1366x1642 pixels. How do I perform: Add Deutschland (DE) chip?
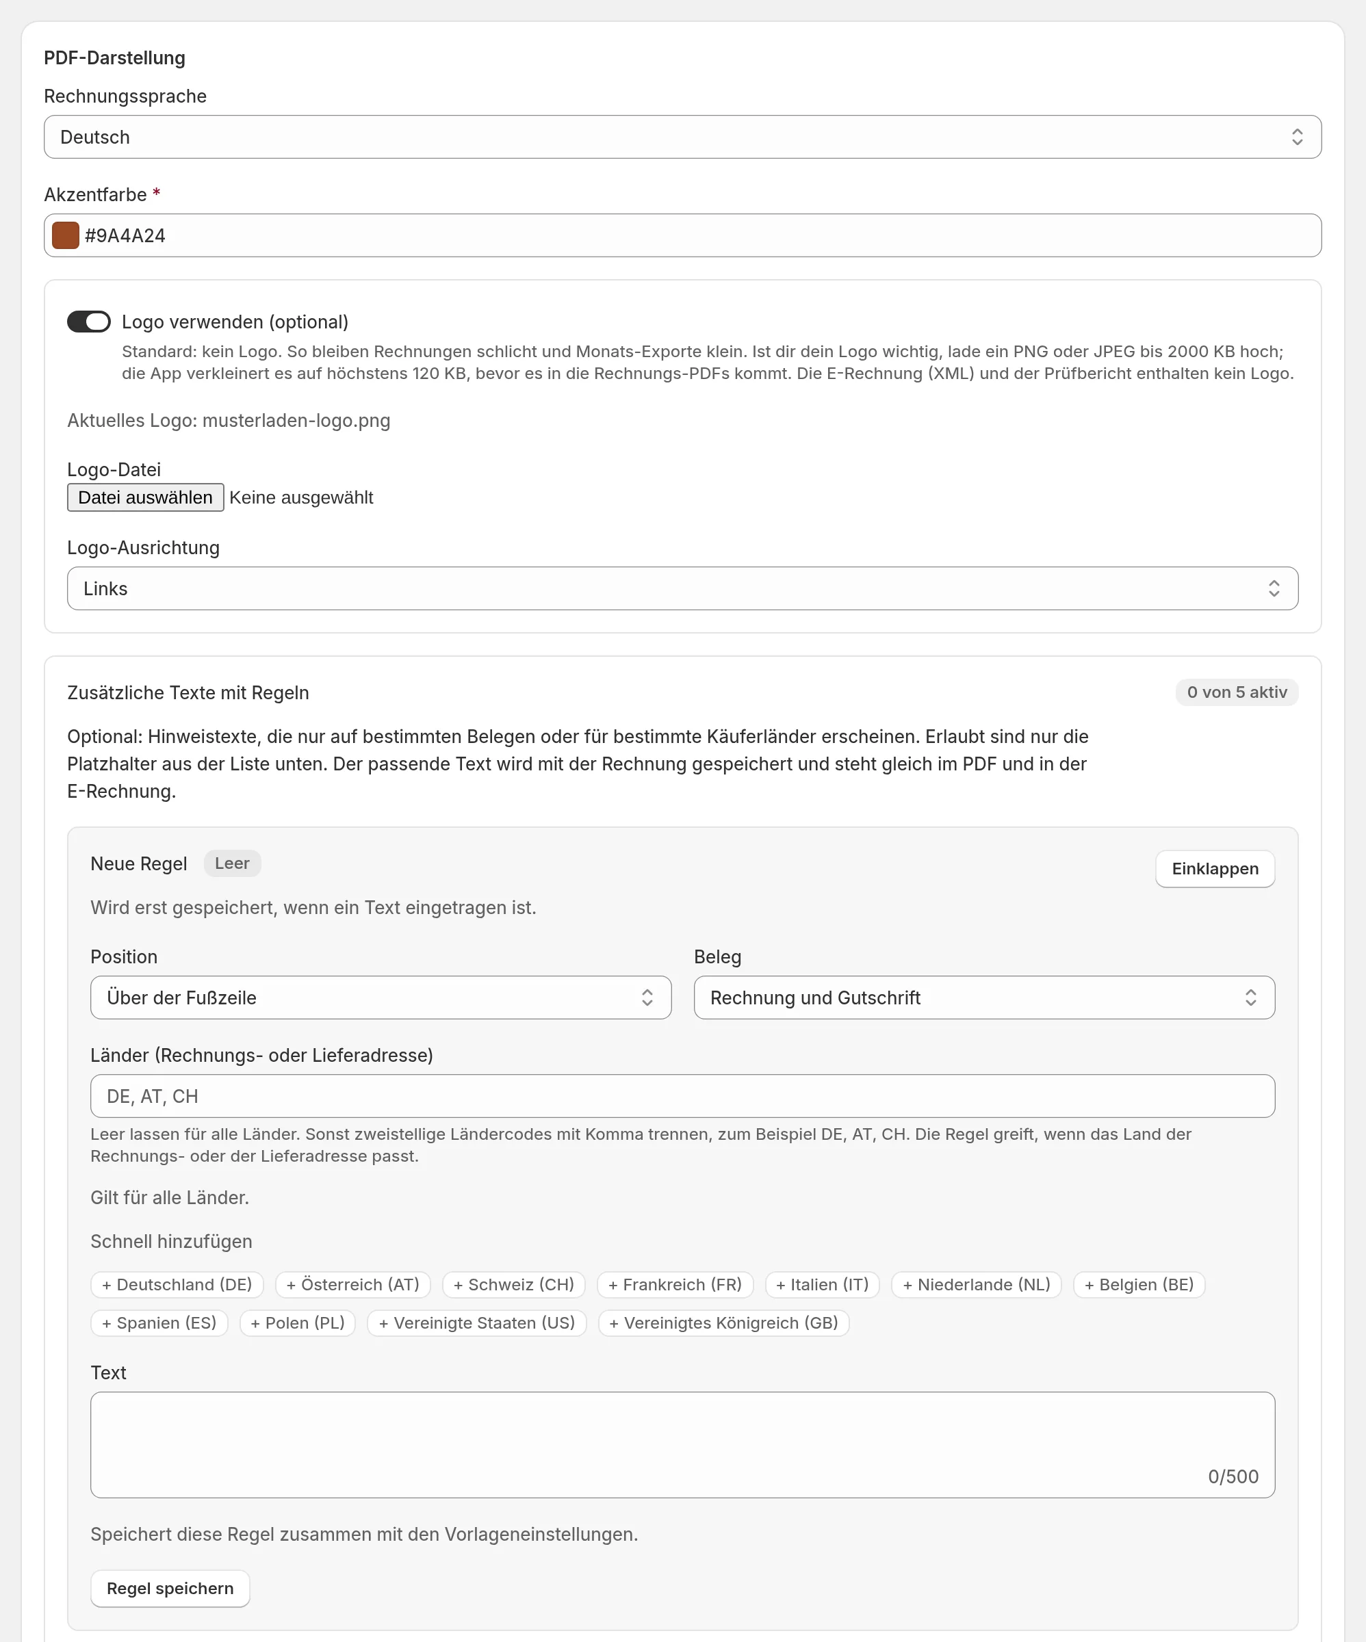[x=177, y=1285]
